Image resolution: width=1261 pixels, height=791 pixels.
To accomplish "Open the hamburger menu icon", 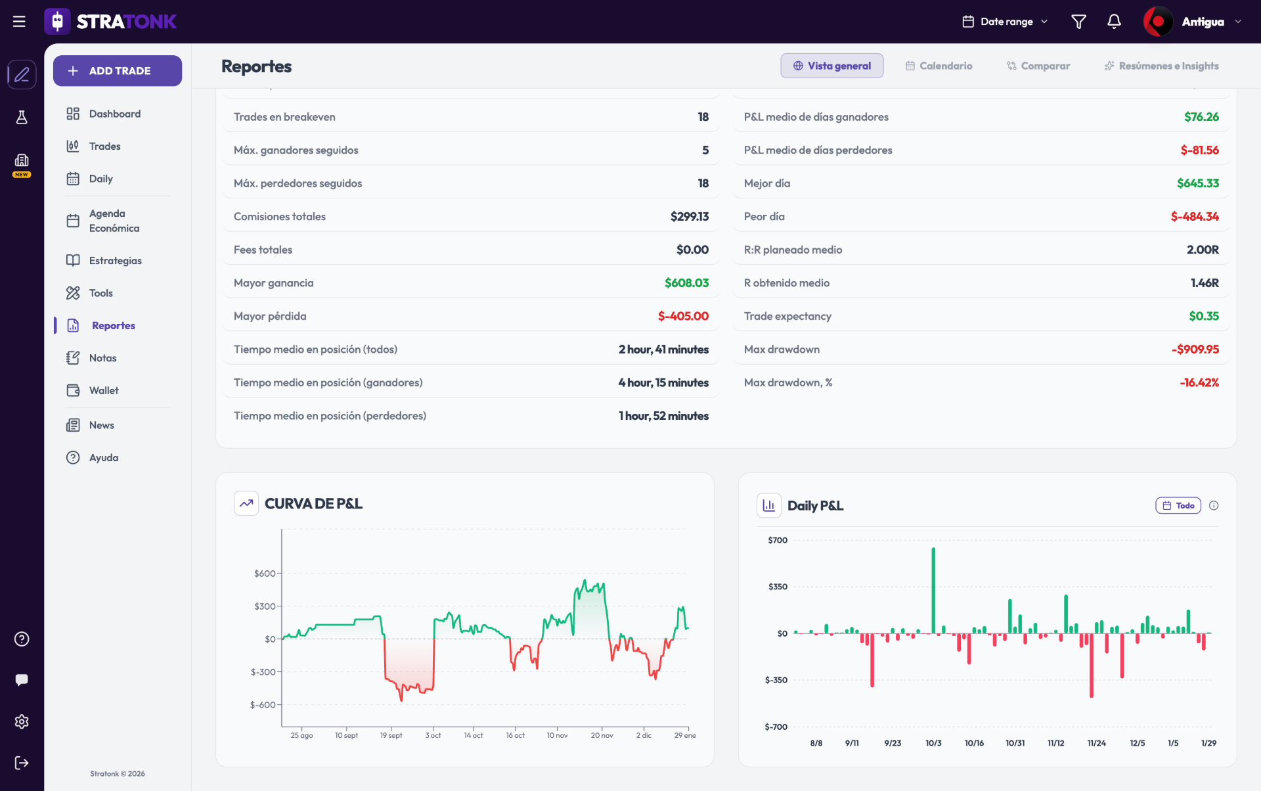I will 19,22.
